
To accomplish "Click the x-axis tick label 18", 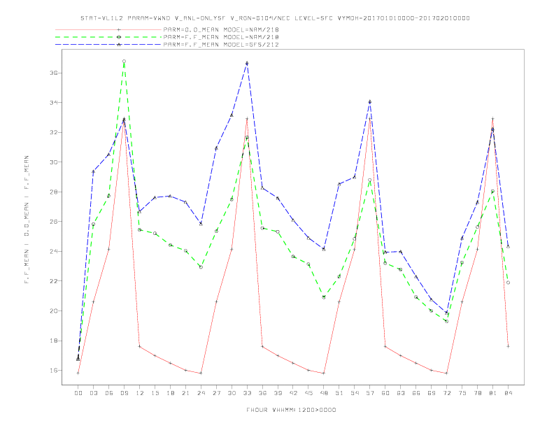I will tap(170, 393).
